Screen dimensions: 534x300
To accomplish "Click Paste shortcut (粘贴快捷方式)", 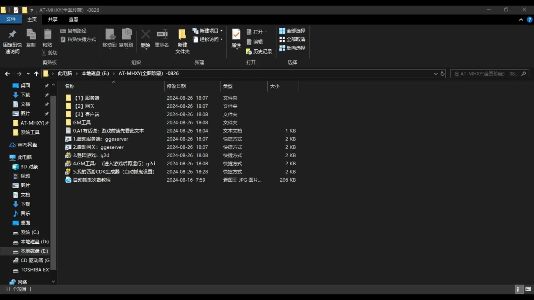I will coord(78,39).
